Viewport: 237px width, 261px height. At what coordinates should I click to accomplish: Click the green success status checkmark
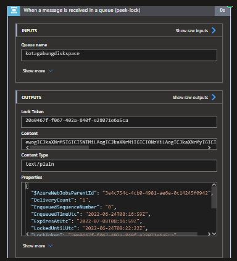[x=230, y=7]
